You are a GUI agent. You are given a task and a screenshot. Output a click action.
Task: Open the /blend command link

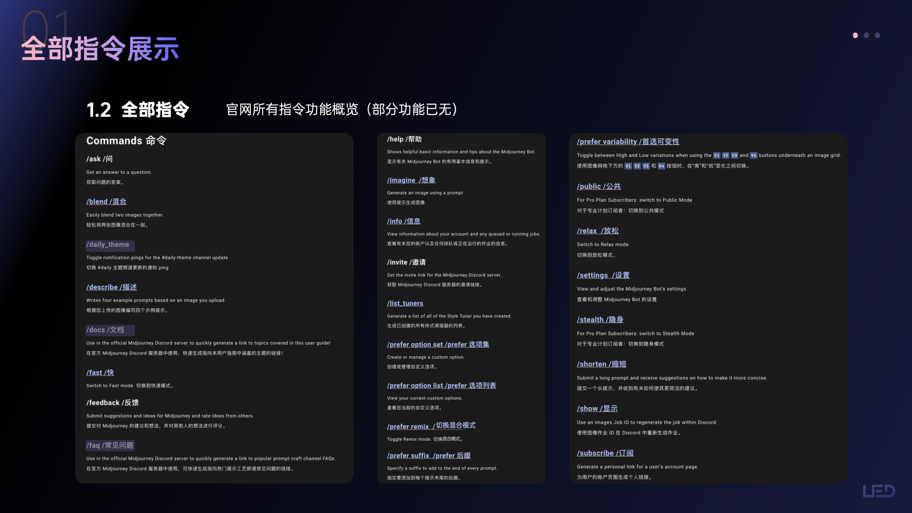(106, 202)
